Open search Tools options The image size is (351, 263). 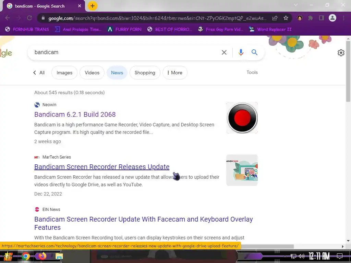tap(252, 73)
